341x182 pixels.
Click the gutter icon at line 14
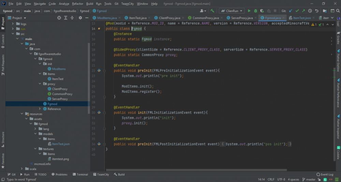tap(99, 29)
